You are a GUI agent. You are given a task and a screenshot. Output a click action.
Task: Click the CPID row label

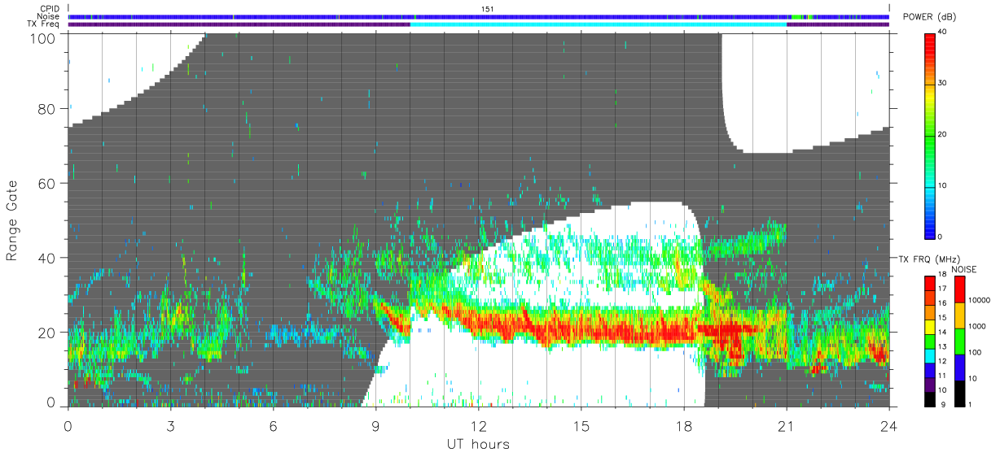pyautogui.click(x=50, y=9)
